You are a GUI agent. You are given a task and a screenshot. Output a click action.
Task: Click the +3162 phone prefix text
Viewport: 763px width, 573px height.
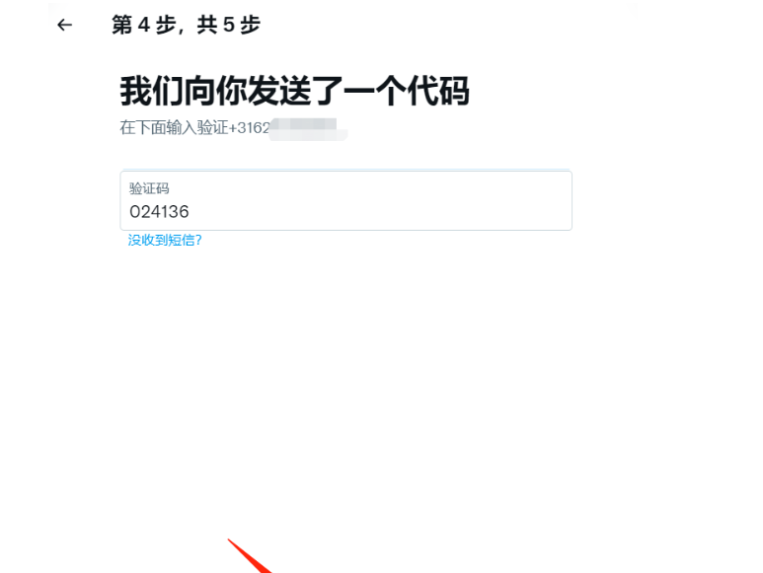point(249,128)
